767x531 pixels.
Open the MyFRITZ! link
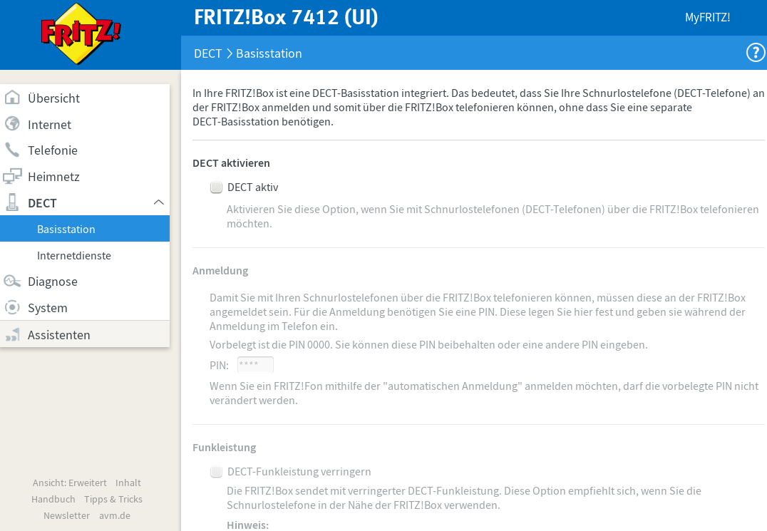[707, 17]
